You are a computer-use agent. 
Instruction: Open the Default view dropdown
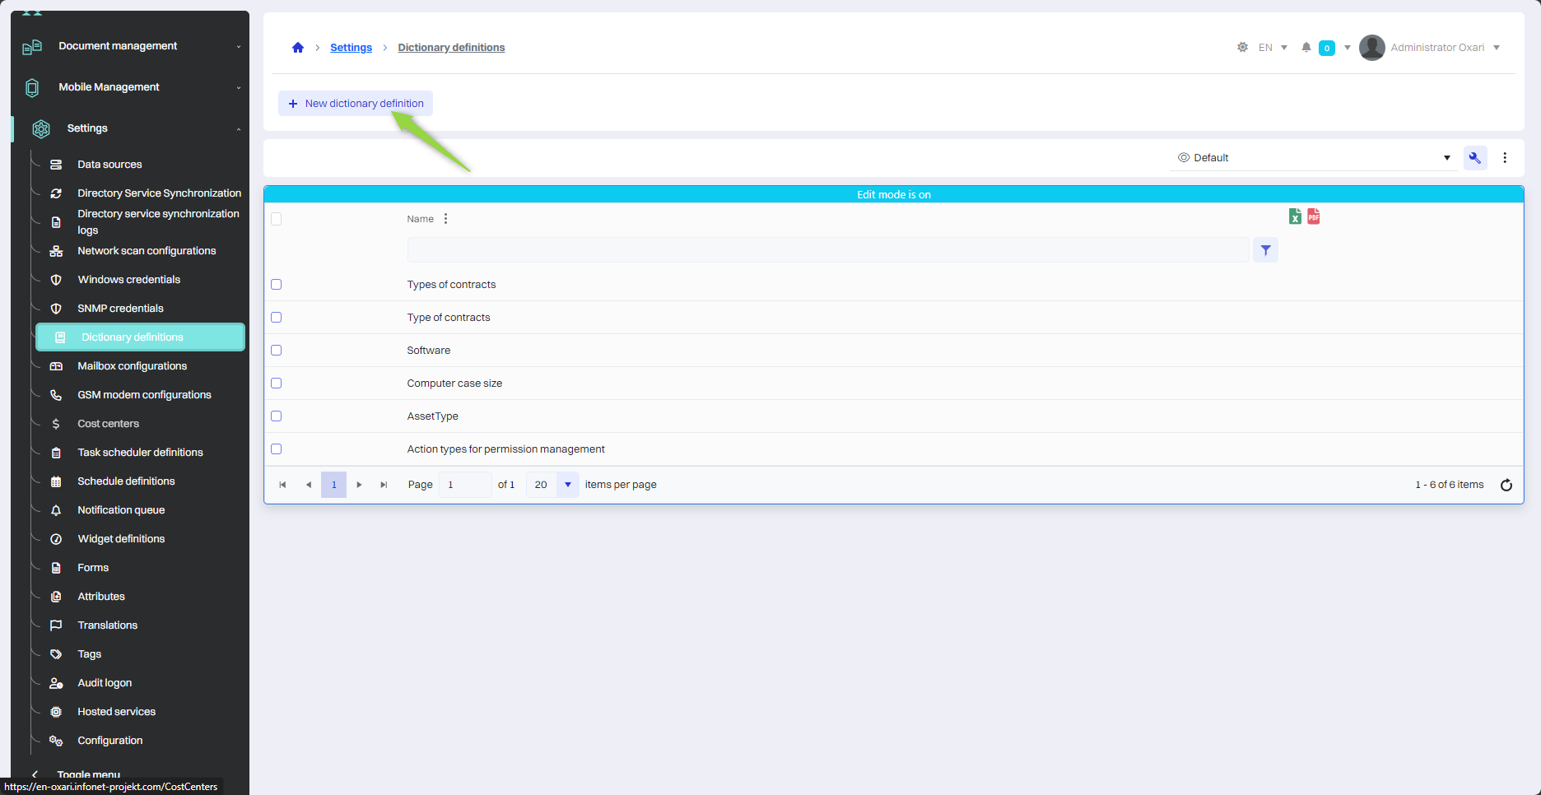coord(1314,158)
